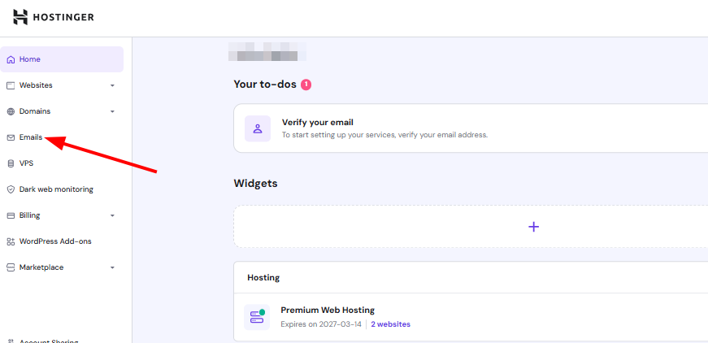
Task: Click the VPS server stack icon
Action: [11, 163]
